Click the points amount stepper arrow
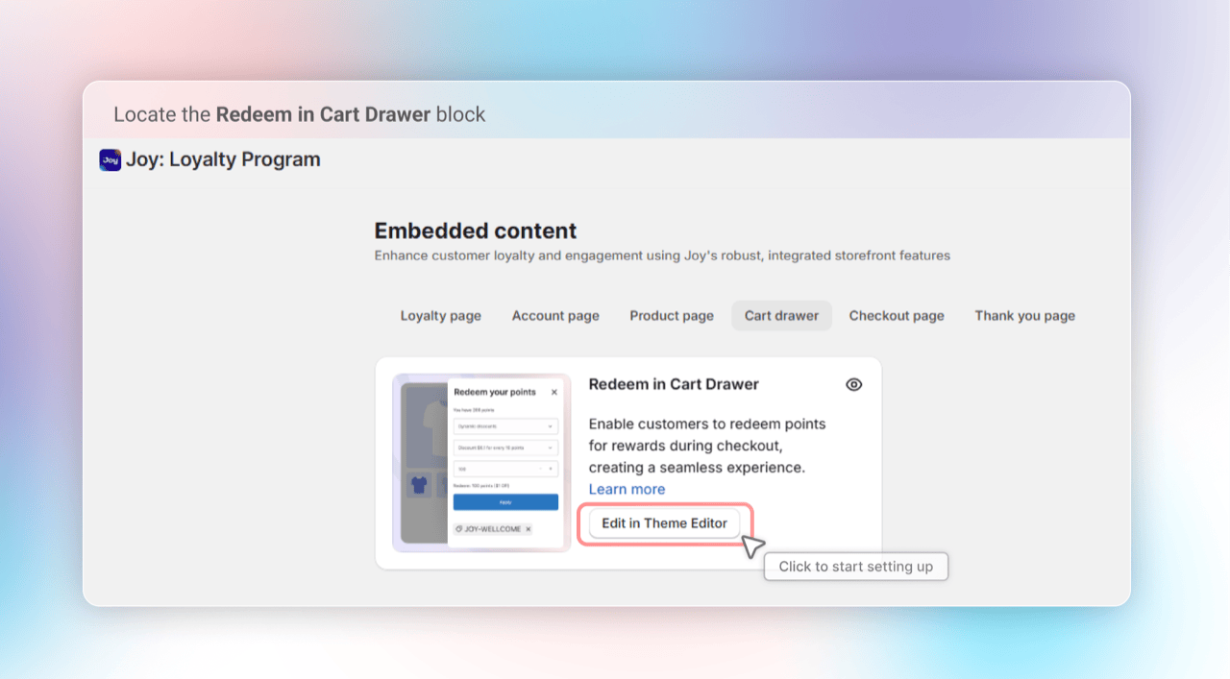Image resolution: width=1230 pixels, height=679 pixels. pos(551,469)
